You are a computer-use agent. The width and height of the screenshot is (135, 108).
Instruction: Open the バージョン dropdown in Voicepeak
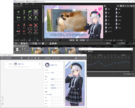57,73
